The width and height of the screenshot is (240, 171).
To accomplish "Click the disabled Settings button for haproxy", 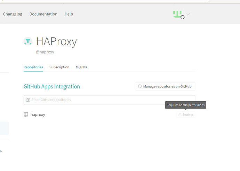I will coord(186,115).
